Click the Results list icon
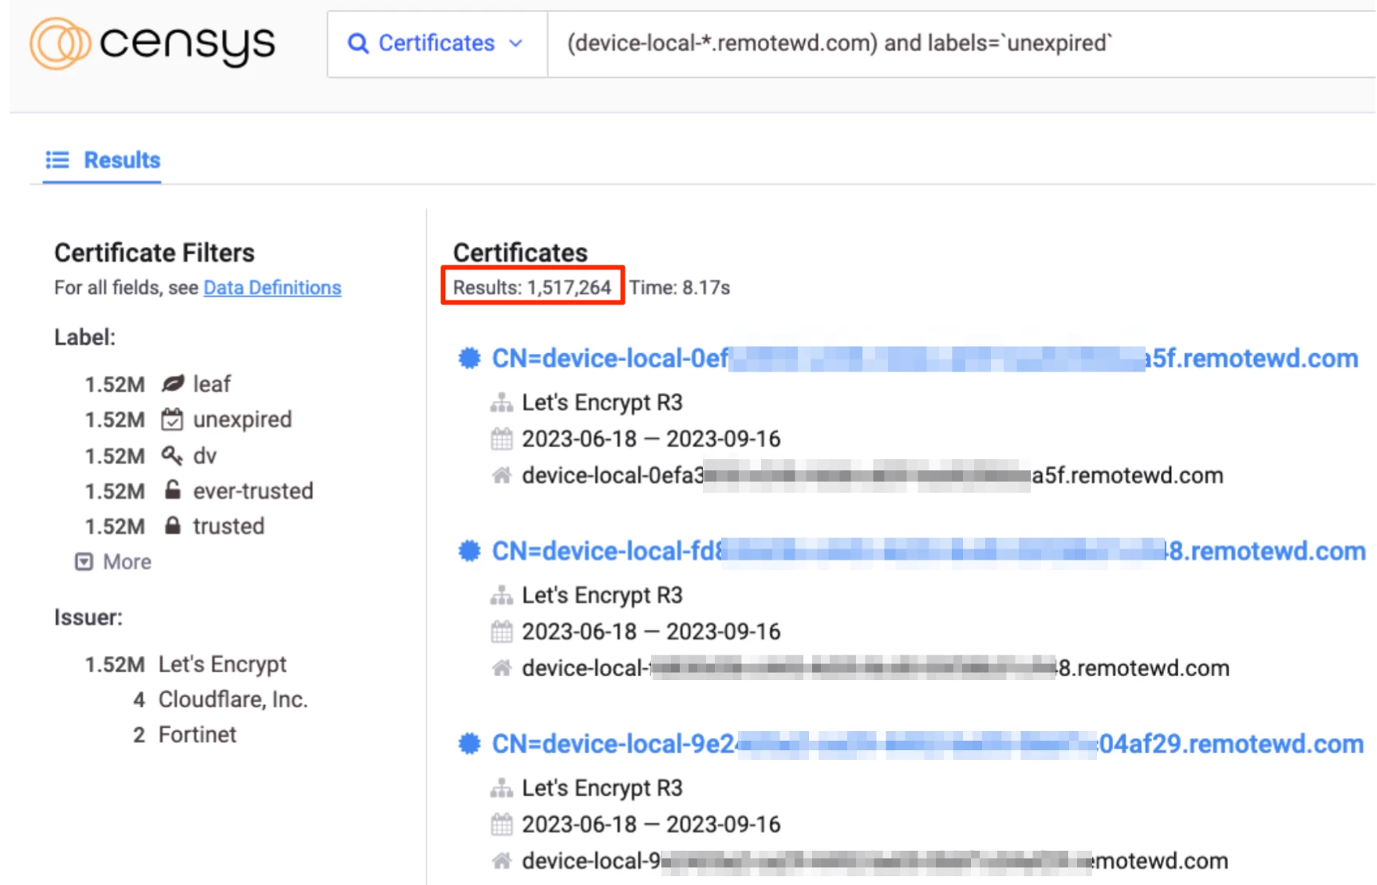Viewport: 1377px width, 885px height. pyautogui.click(x=57, y=160)
